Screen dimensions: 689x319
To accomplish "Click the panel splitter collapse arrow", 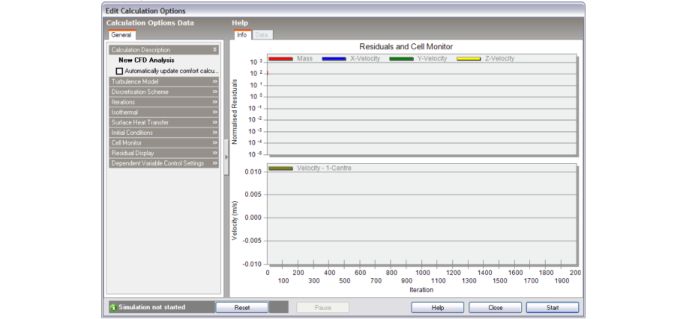I will click(x=226, y=157).
